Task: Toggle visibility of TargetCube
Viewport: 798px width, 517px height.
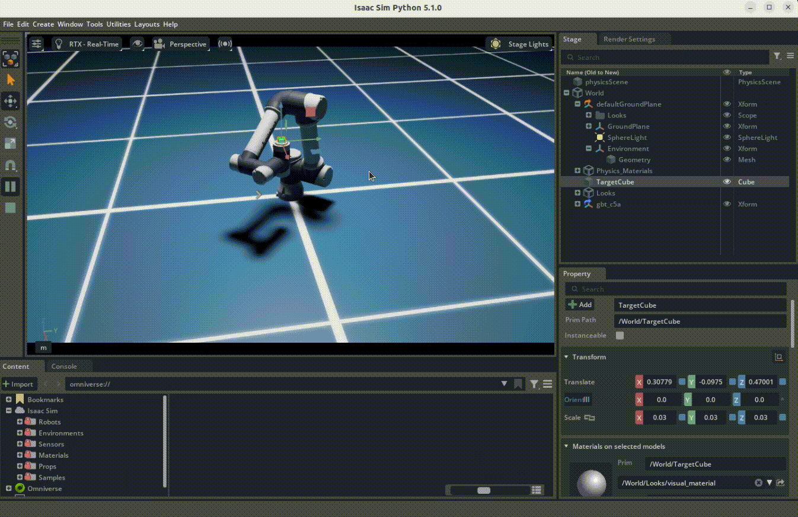Action: point(727,182)
